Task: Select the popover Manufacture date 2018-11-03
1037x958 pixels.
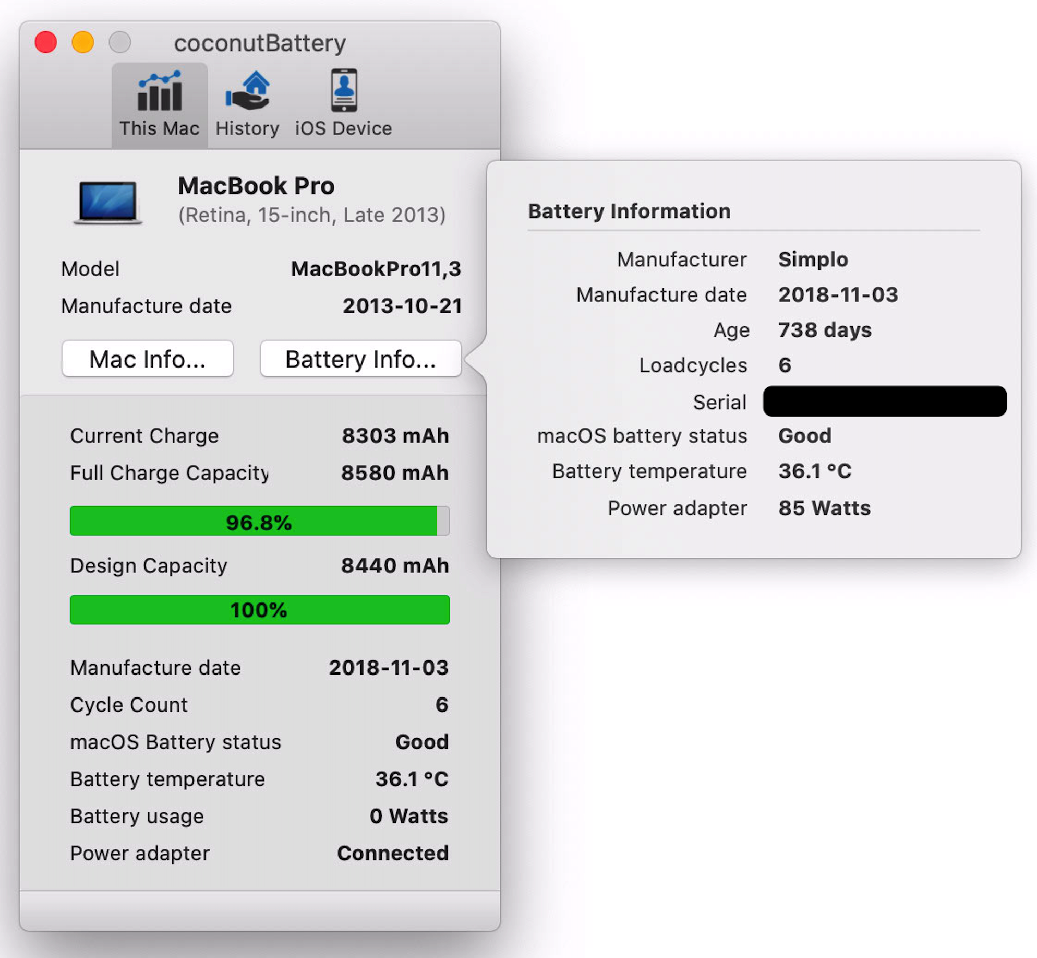Action: coord(838,294)
